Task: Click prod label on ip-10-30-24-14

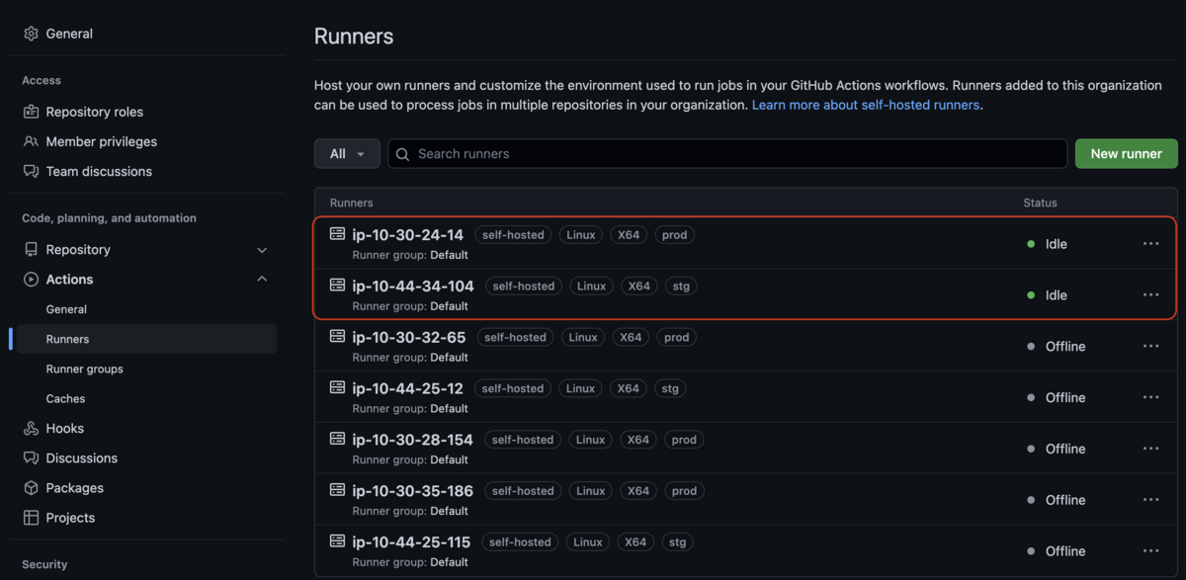Action: tap(674, 235)
